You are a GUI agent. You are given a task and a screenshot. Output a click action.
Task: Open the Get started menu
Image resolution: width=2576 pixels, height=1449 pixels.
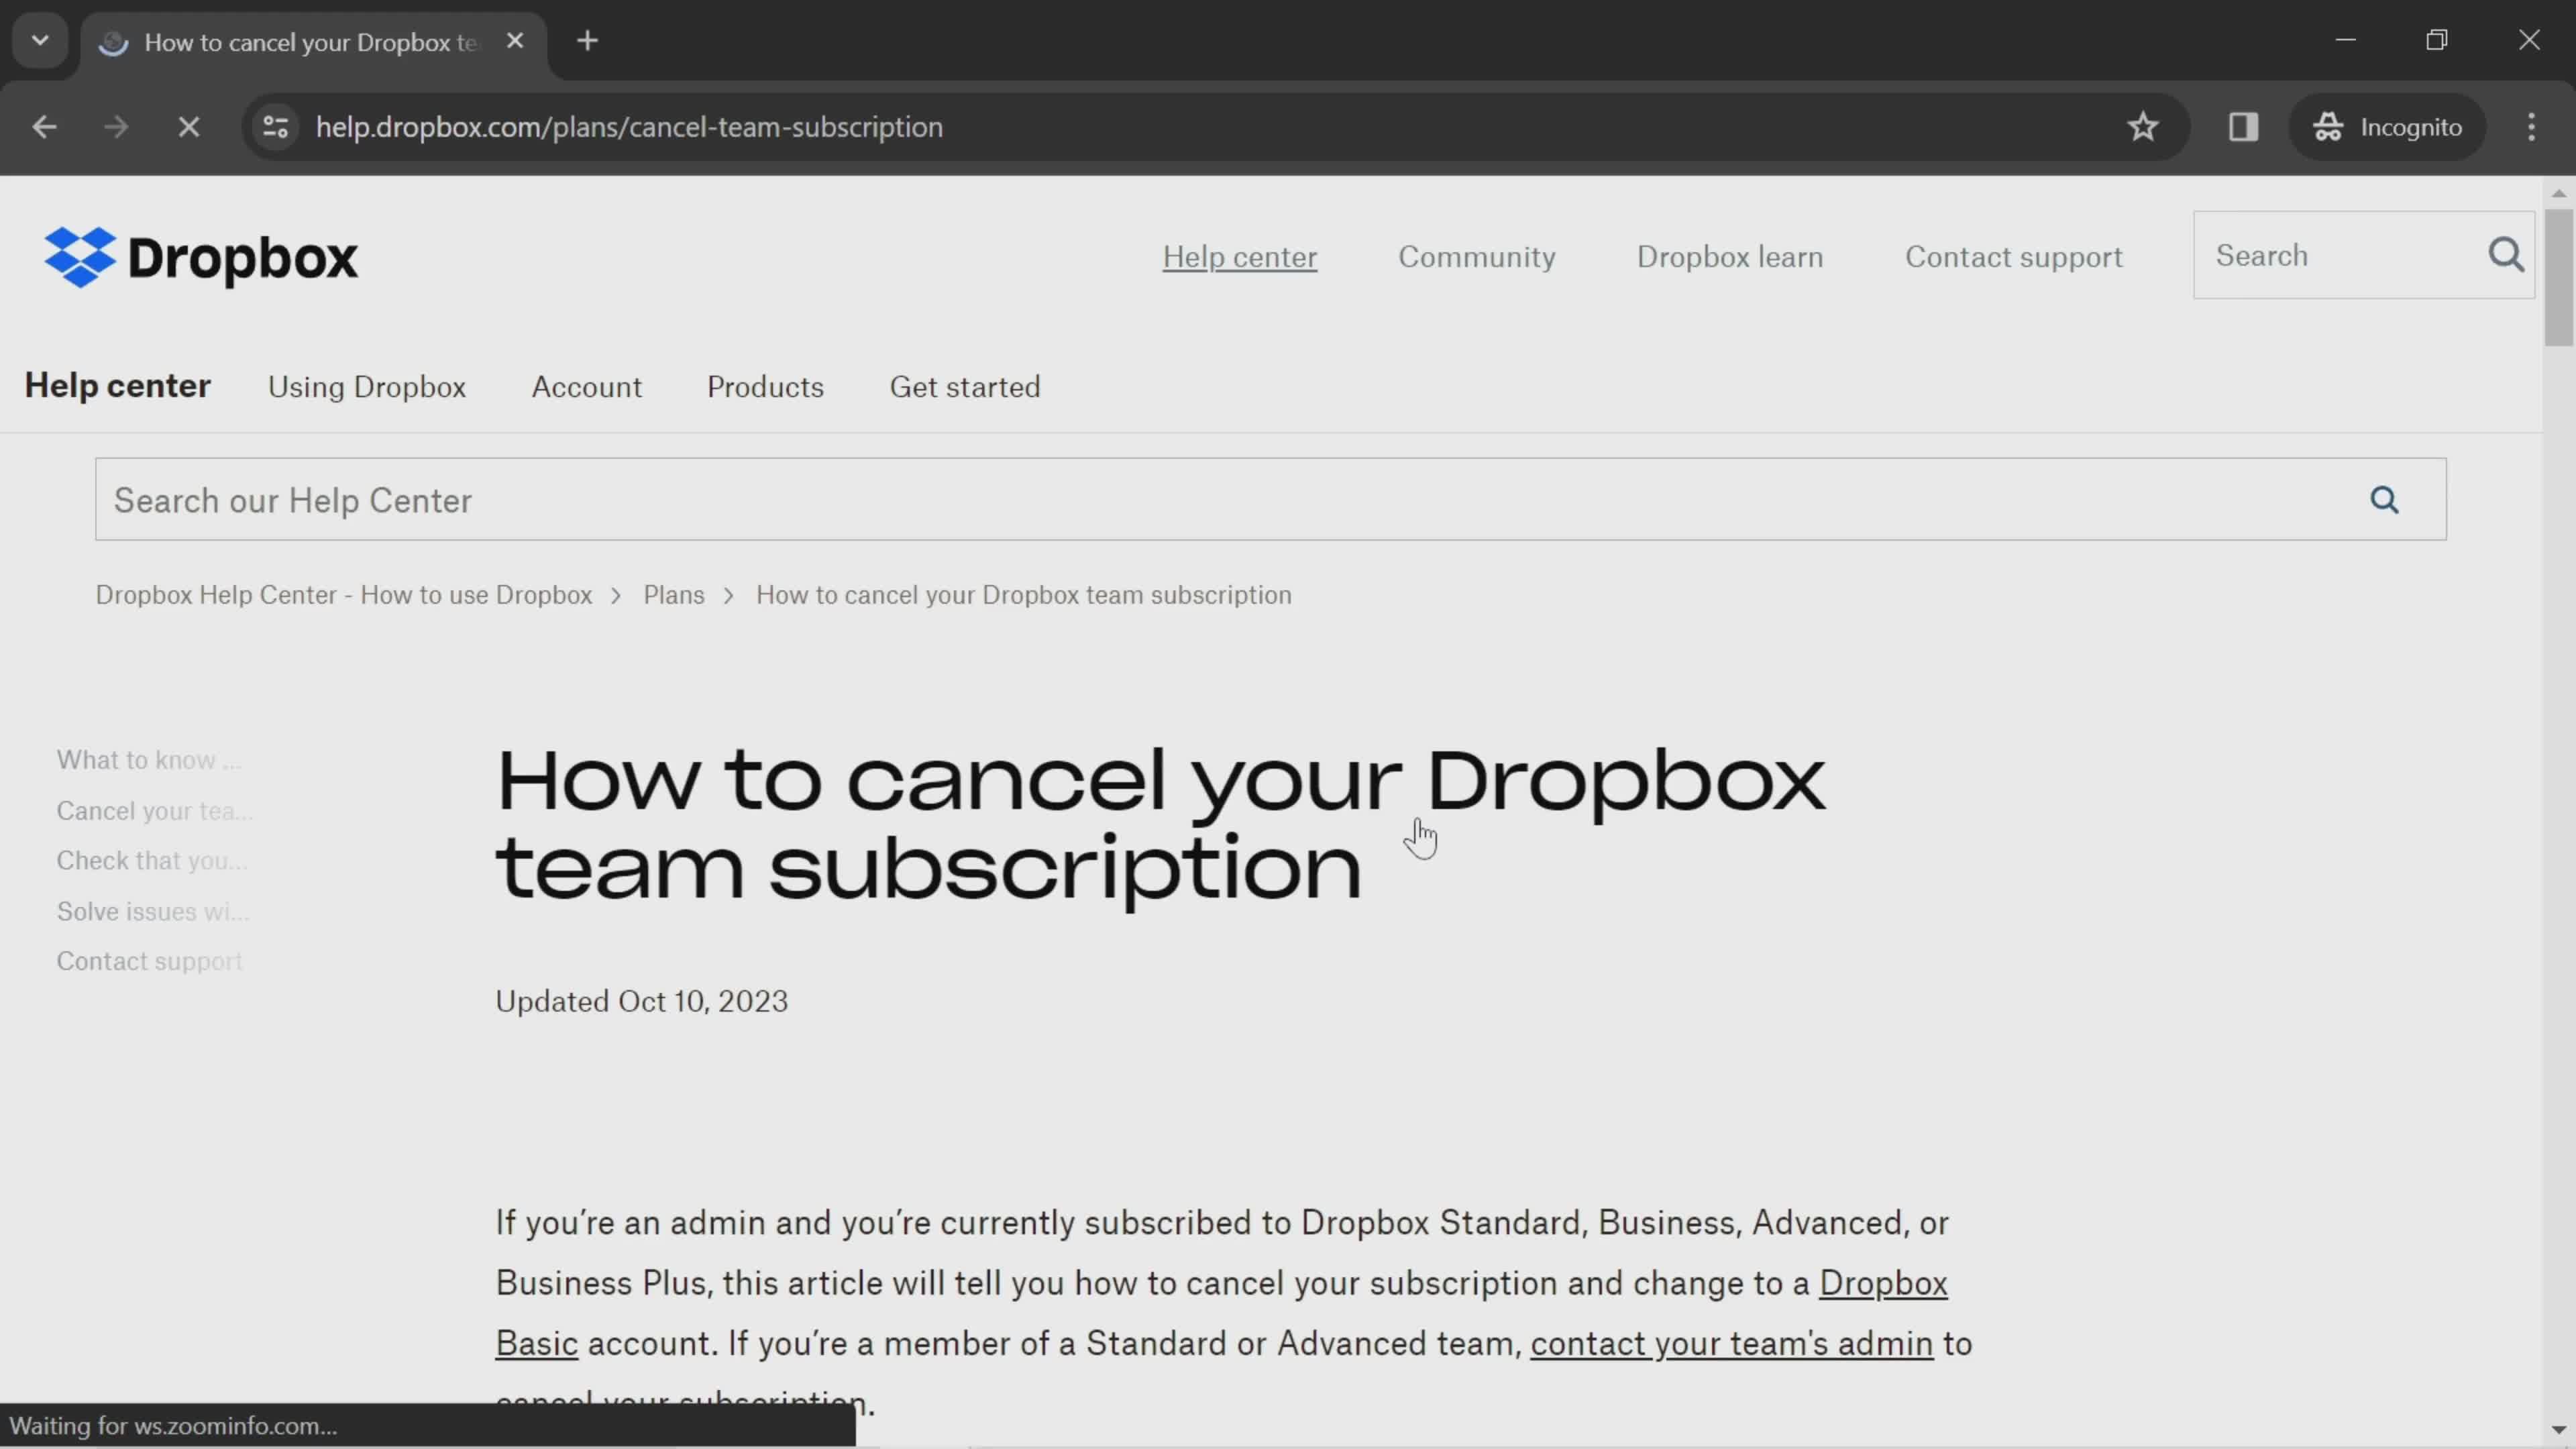(964, 387)
